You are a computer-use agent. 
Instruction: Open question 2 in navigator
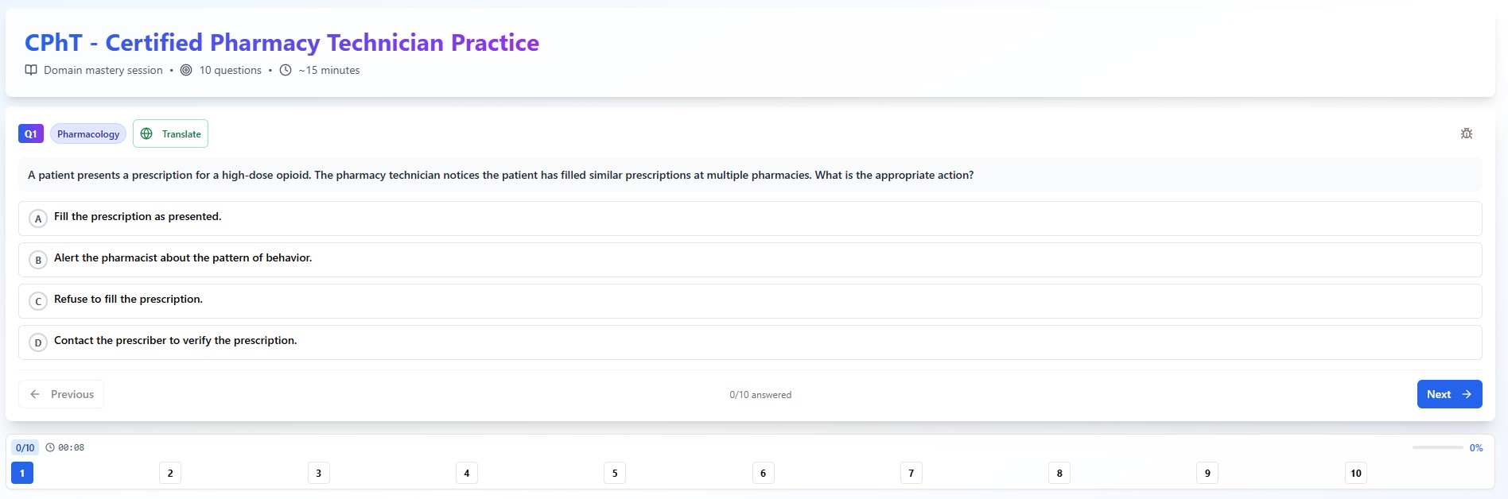170,473
